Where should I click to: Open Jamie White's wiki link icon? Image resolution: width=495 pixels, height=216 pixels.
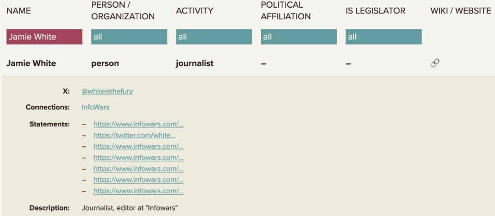(435, 63)
